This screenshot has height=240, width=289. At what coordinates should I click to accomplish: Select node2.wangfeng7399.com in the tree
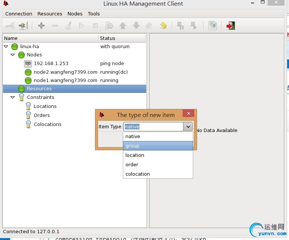coord(65,72)
